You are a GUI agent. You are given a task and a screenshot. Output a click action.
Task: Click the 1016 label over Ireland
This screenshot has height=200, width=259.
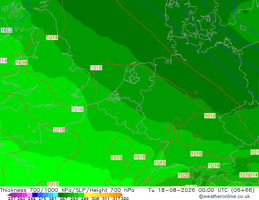tap(22, 62)
